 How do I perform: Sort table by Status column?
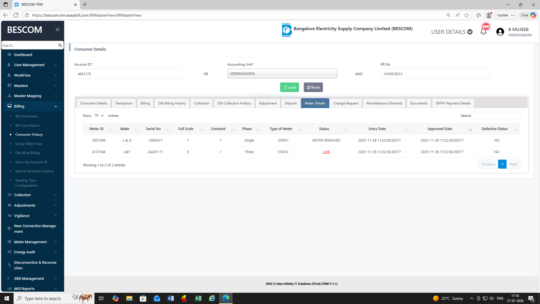324,129
